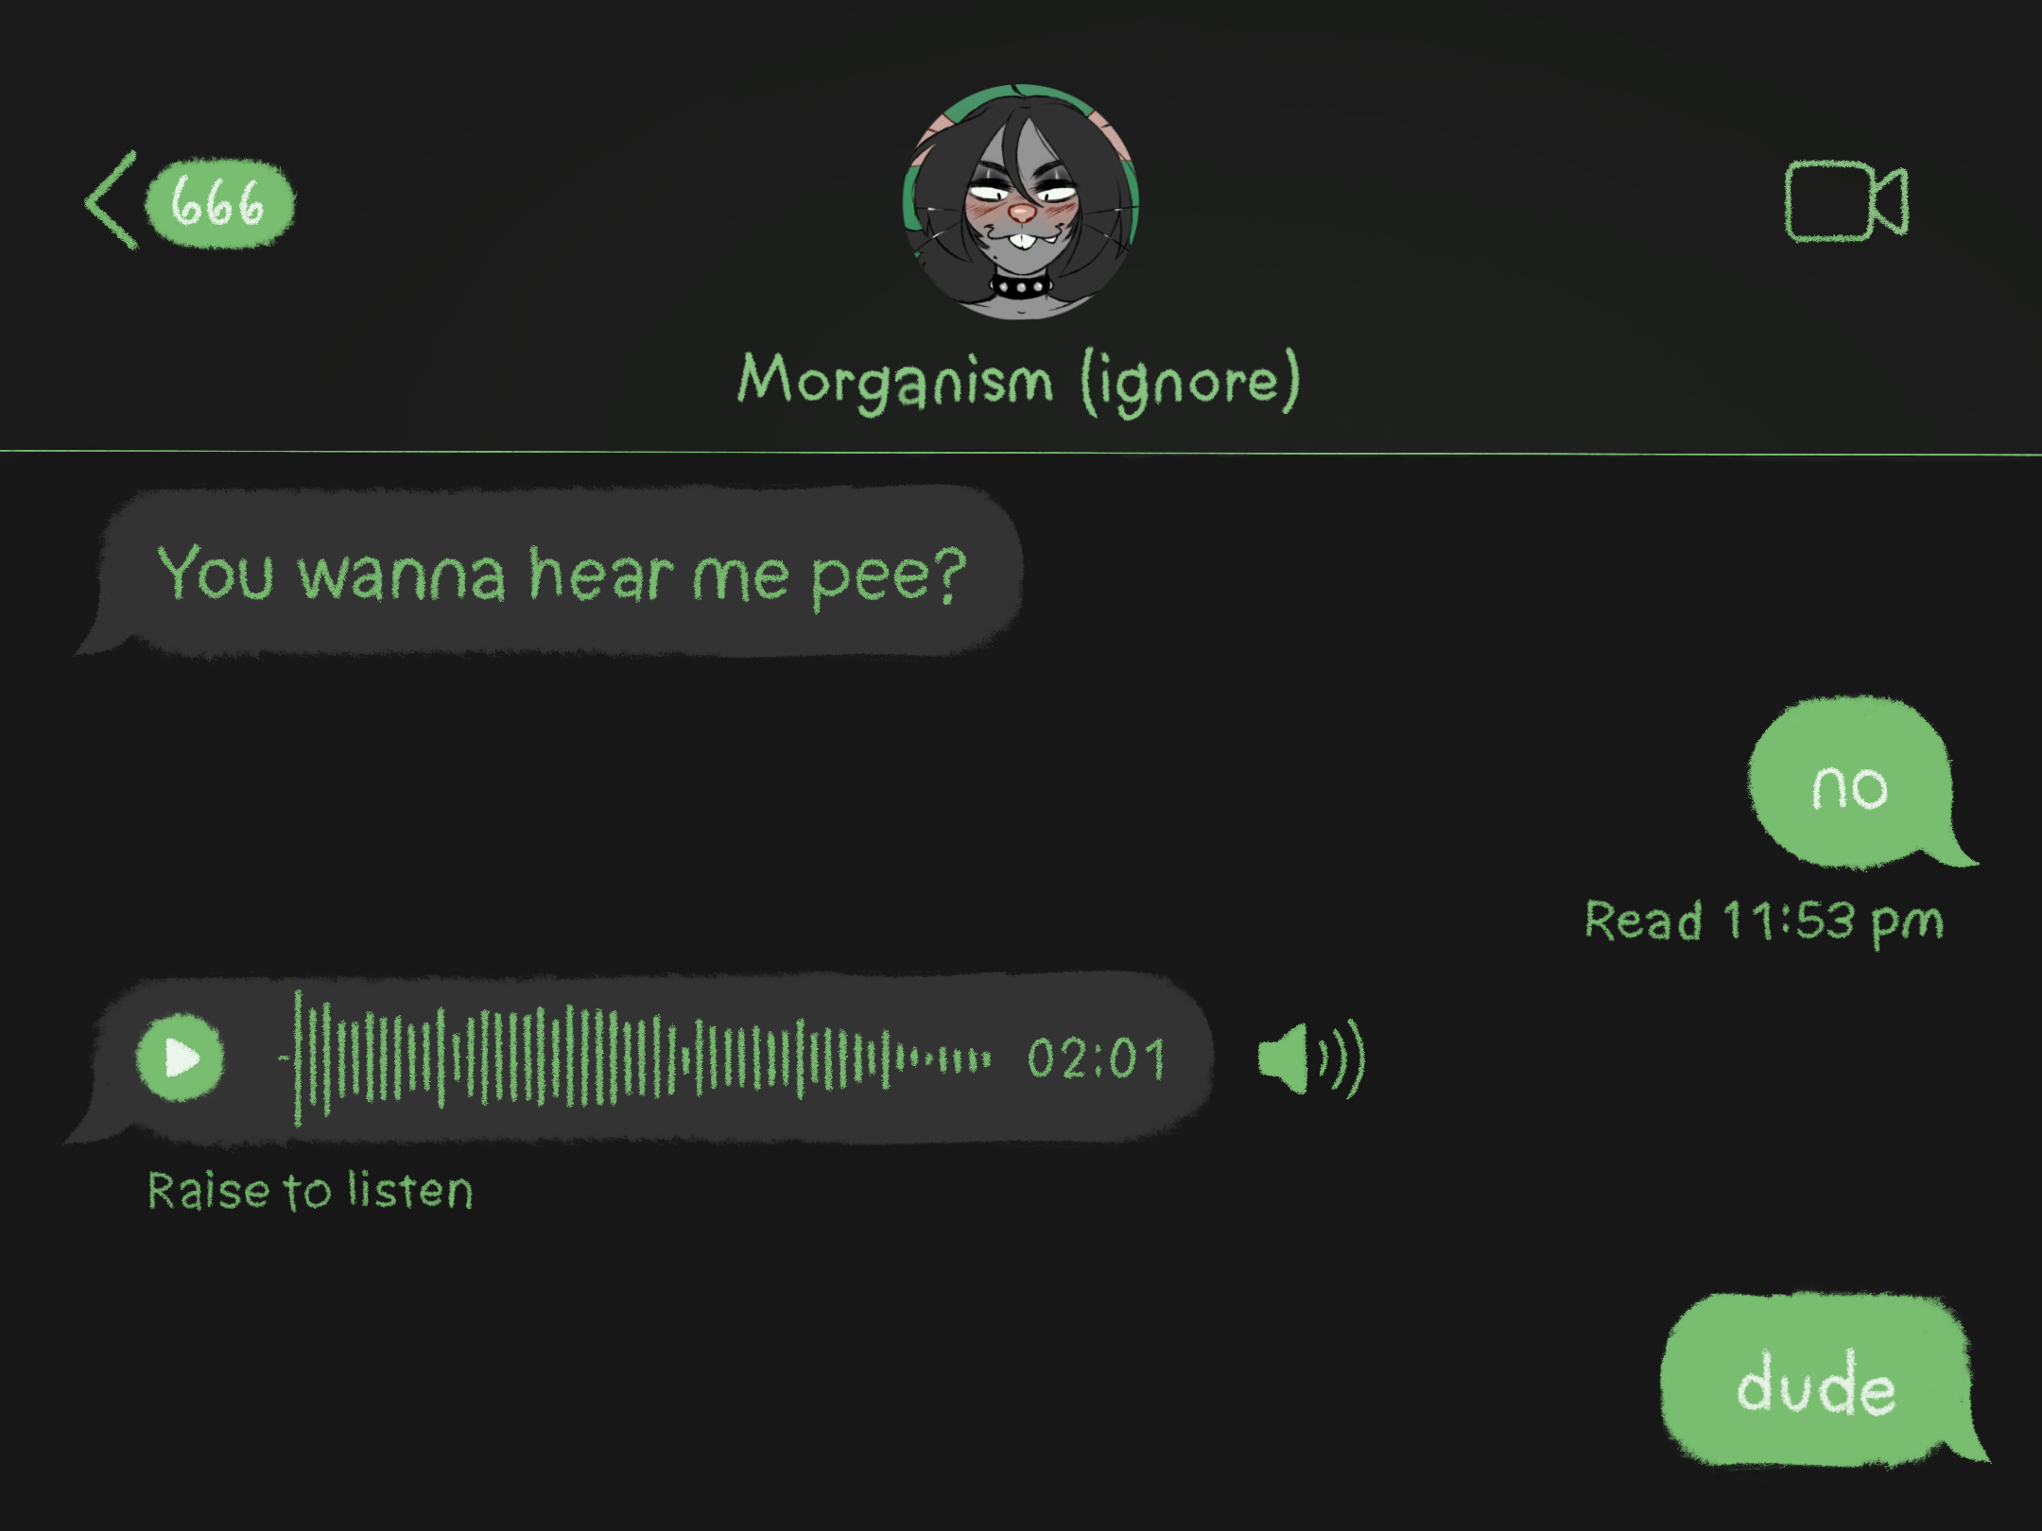2042x1531 pixels.
Task: Tap the back chevron arrow
Action: click(x=112, y=199)
